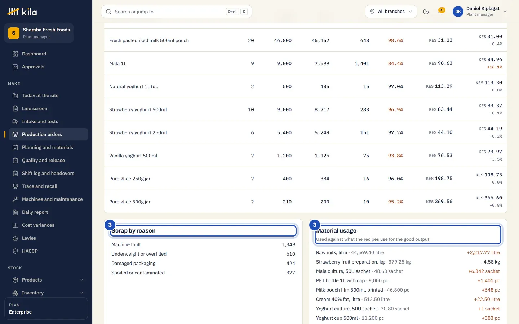
Task: Navigate to Cost variances
Action: 48,225
